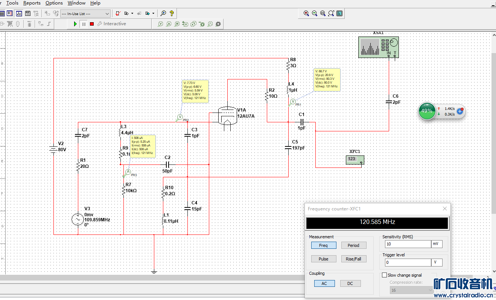Click the Sensitivity RMS value field
Screen dimensions: 496x300
(407, 244)
